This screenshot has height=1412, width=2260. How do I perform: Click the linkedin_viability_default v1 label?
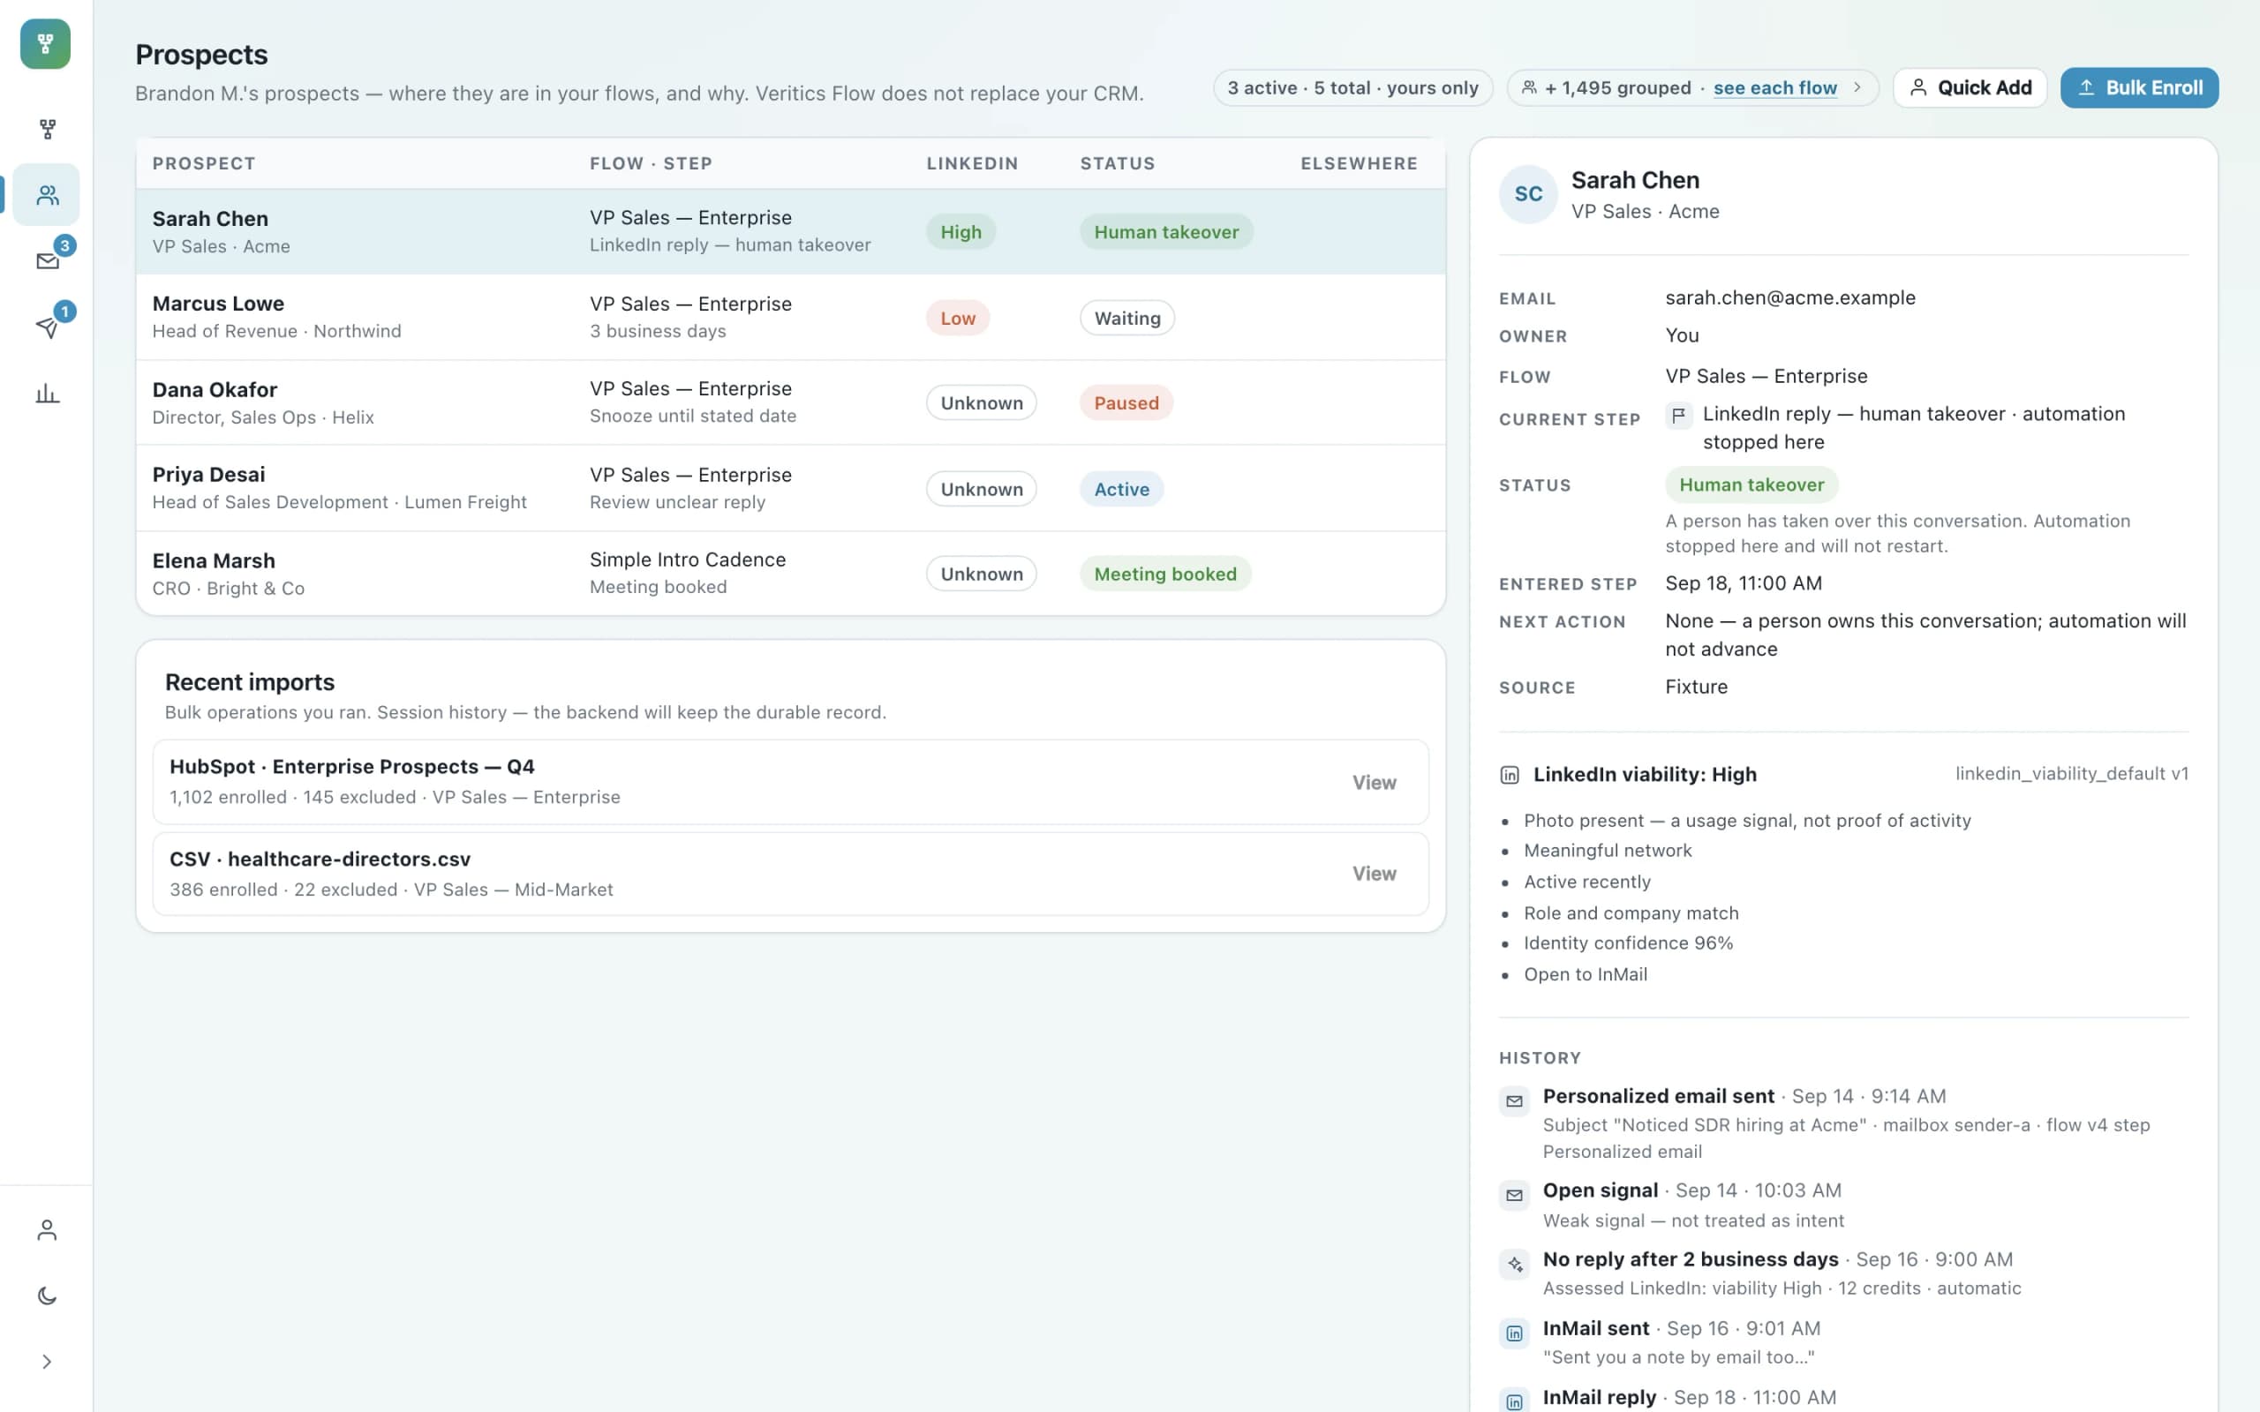point(2071,773)
